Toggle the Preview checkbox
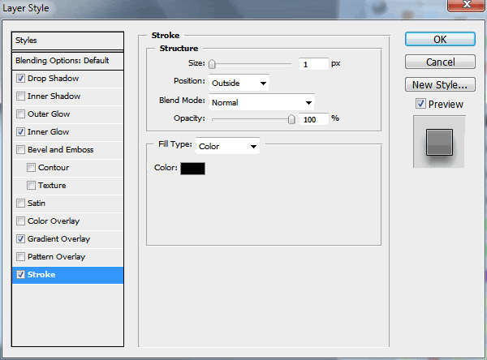 (420, 104)
